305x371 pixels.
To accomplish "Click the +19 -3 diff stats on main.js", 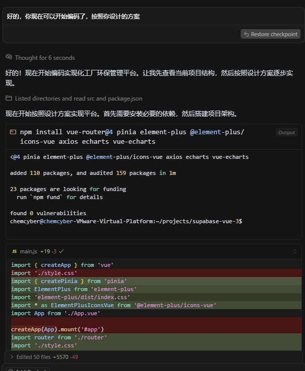I will pyautogui.click(x=48, y=251).
